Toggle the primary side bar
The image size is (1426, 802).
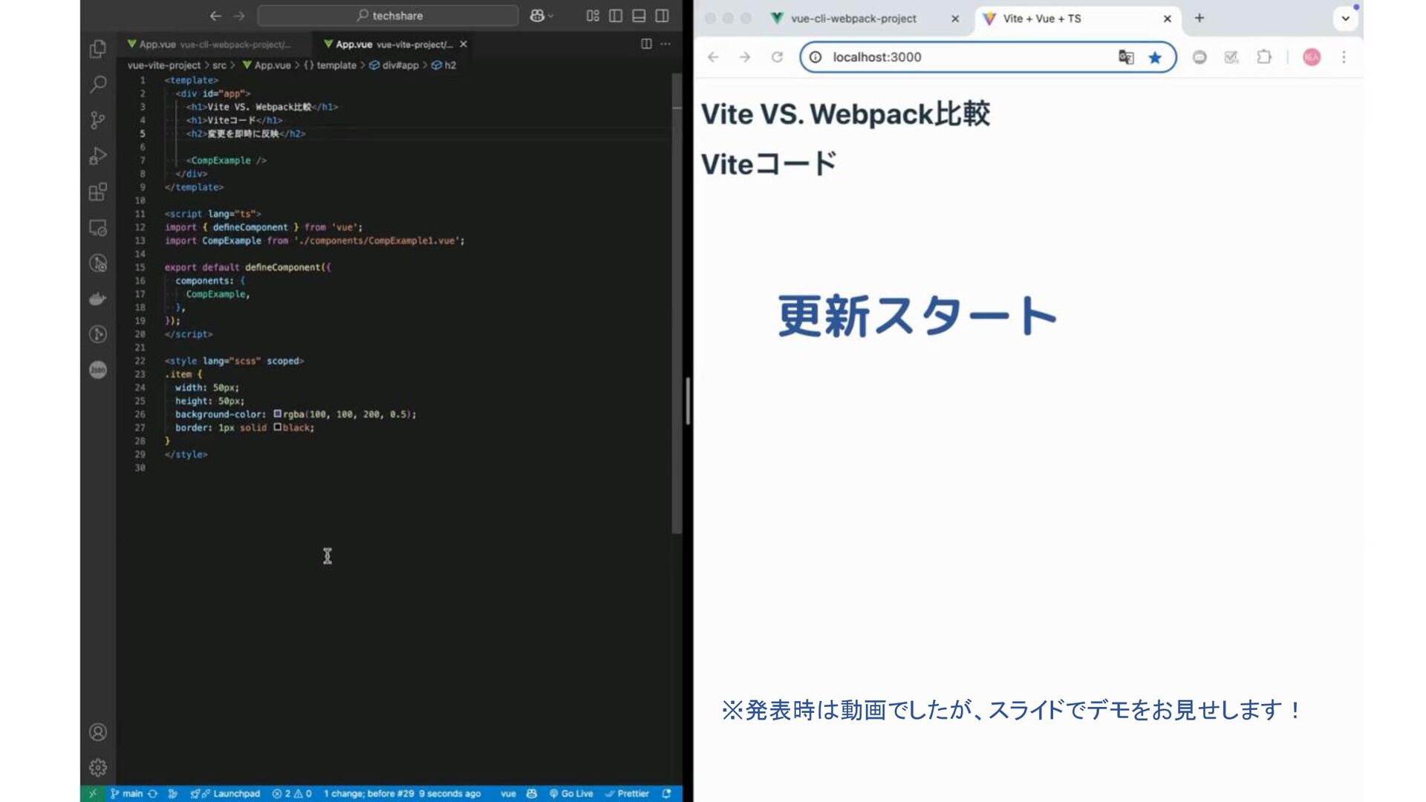coord(616,16)
